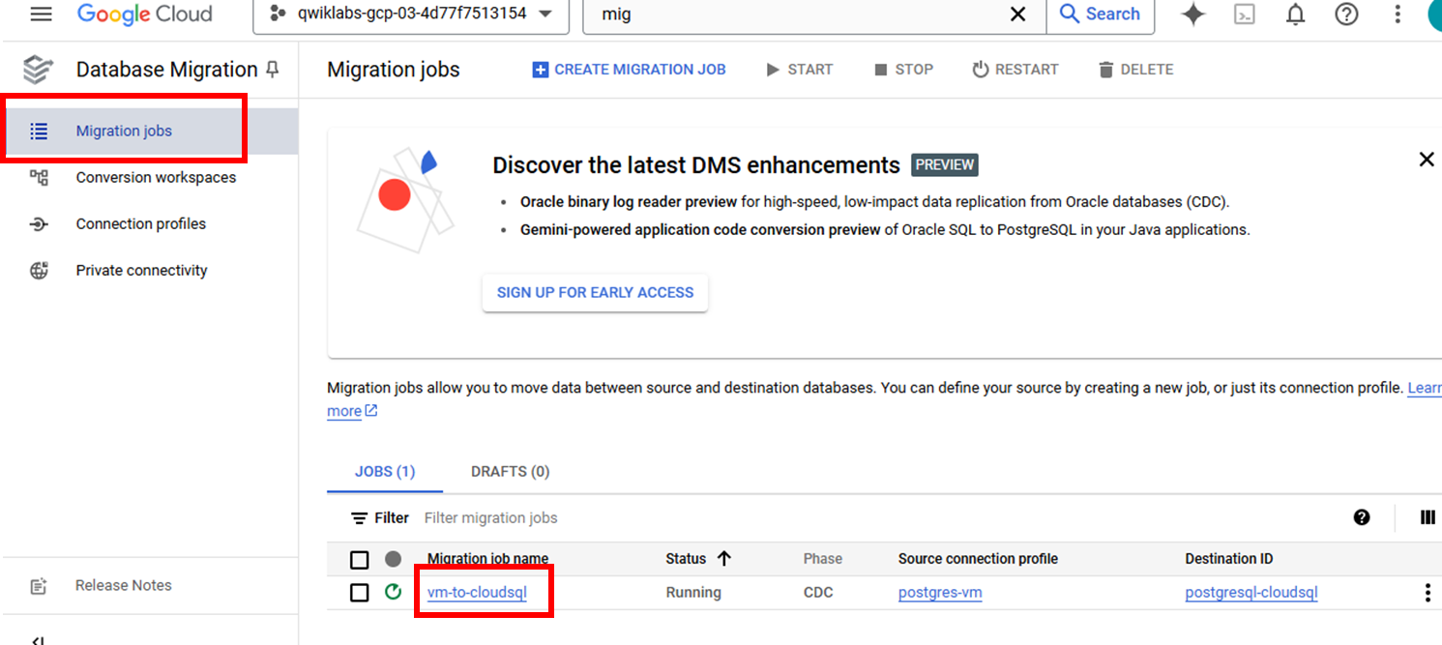1442x645 pixels.
Task: Open the postgresql-cloudsql destination link
Action: 1251,593
